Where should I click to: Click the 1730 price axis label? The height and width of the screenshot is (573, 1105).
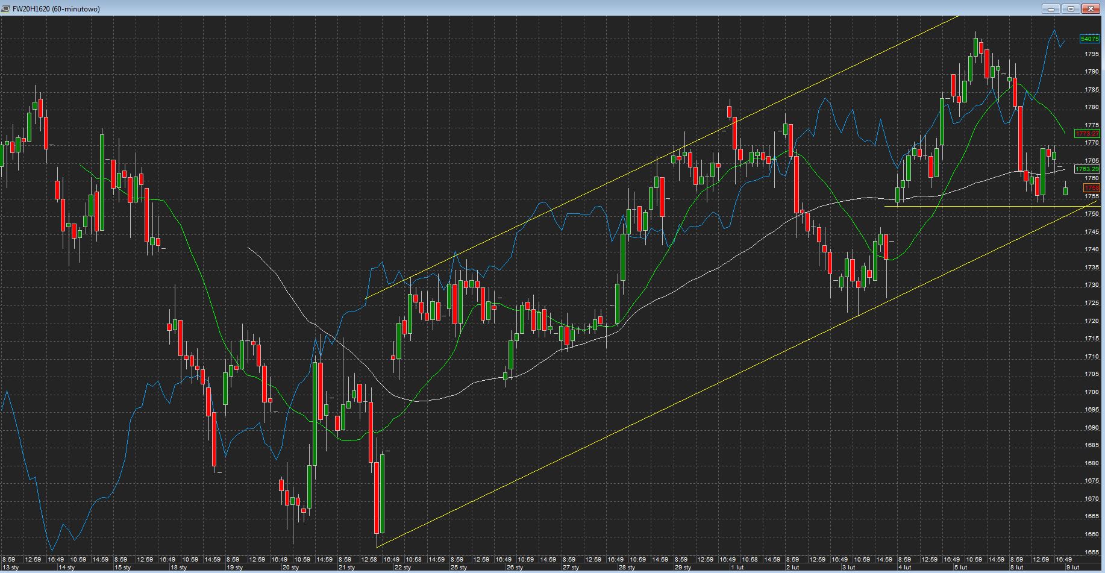[1092, 285]
